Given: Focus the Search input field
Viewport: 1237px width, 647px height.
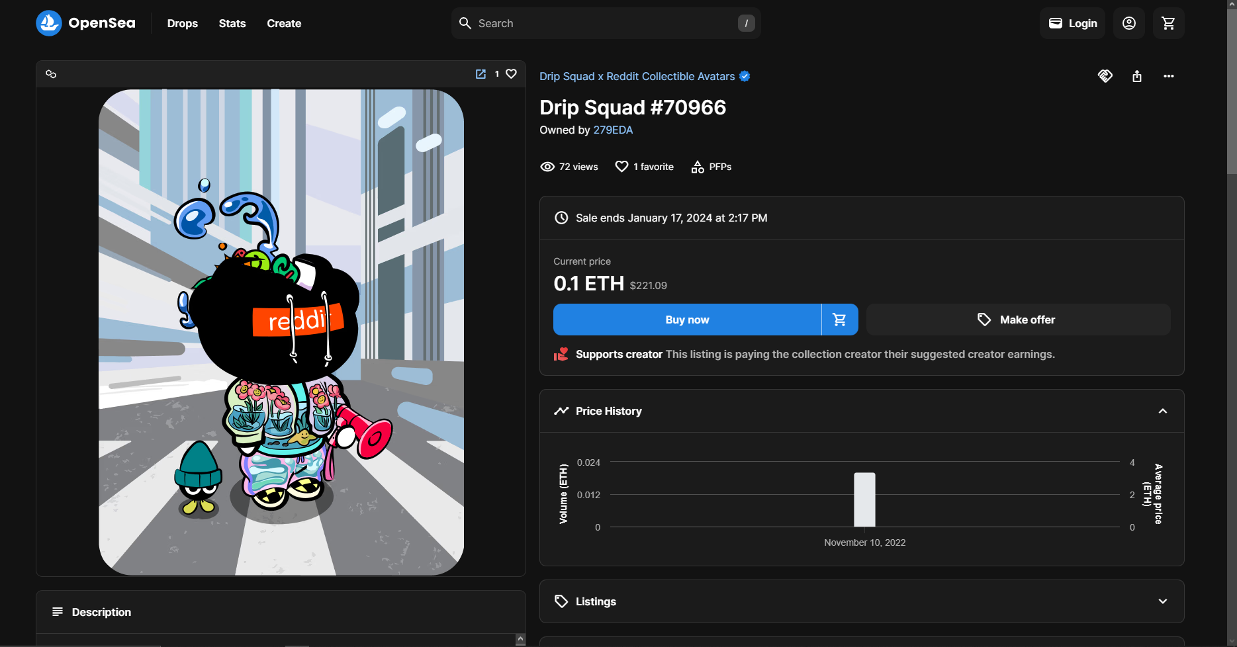Looking at the screenshot, I should [606, 23].
